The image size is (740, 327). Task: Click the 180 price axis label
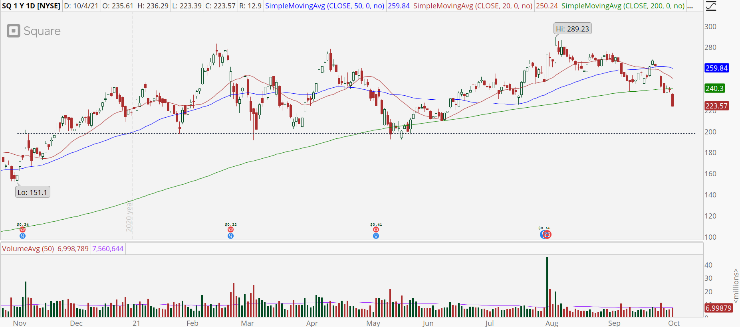tap(710, 153)
